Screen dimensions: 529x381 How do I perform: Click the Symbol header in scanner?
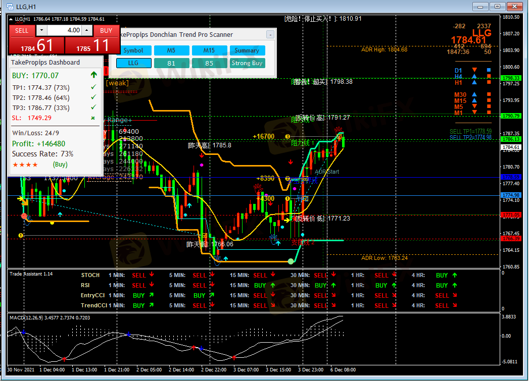(133, 50)
